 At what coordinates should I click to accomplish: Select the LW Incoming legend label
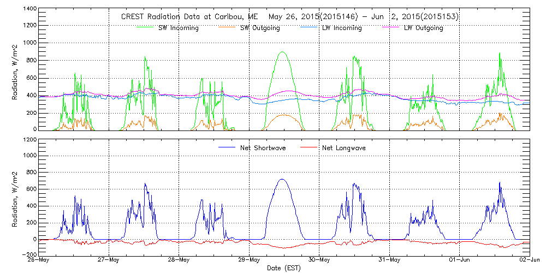tap(342, 28)
